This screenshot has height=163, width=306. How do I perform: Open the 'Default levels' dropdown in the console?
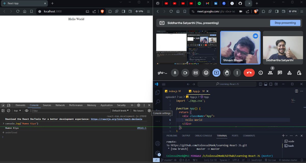click(120, 111)
